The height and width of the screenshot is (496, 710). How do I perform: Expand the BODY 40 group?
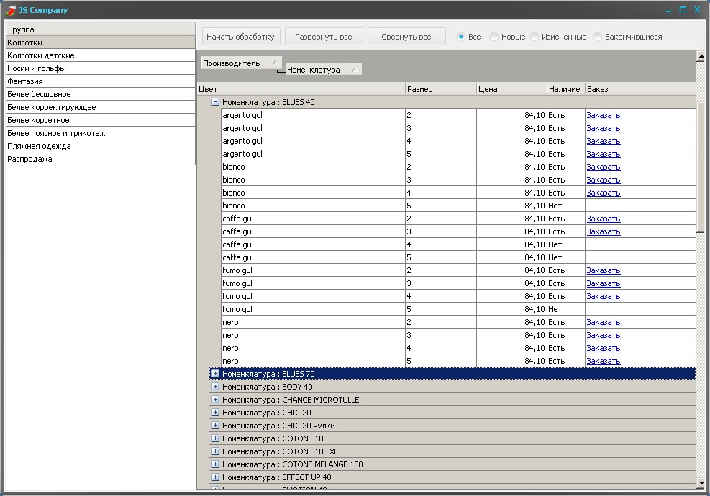tap(215, 387)
